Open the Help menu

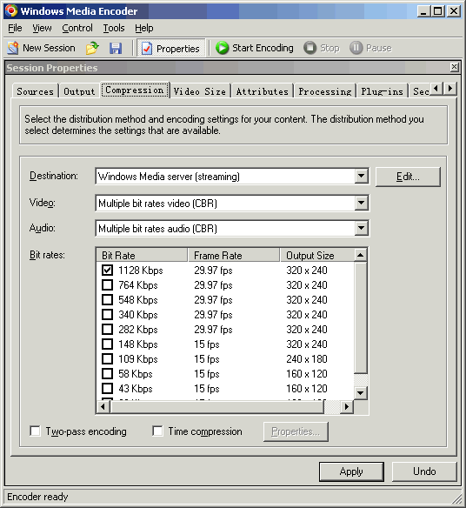pyautogui.click(x=144, y=28)
